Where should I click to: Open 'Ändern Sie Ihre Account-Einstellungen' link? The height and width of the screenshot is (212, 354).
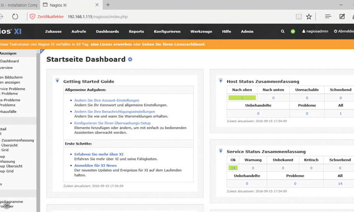point(107,100)
